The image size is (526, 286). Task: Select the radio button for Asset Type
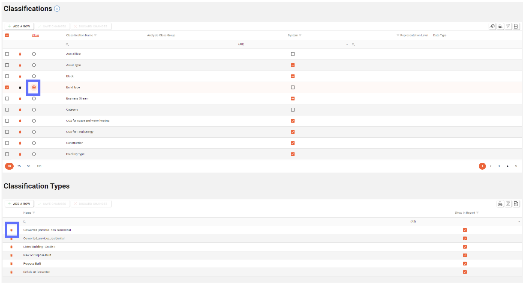click(x=34, y=65)
